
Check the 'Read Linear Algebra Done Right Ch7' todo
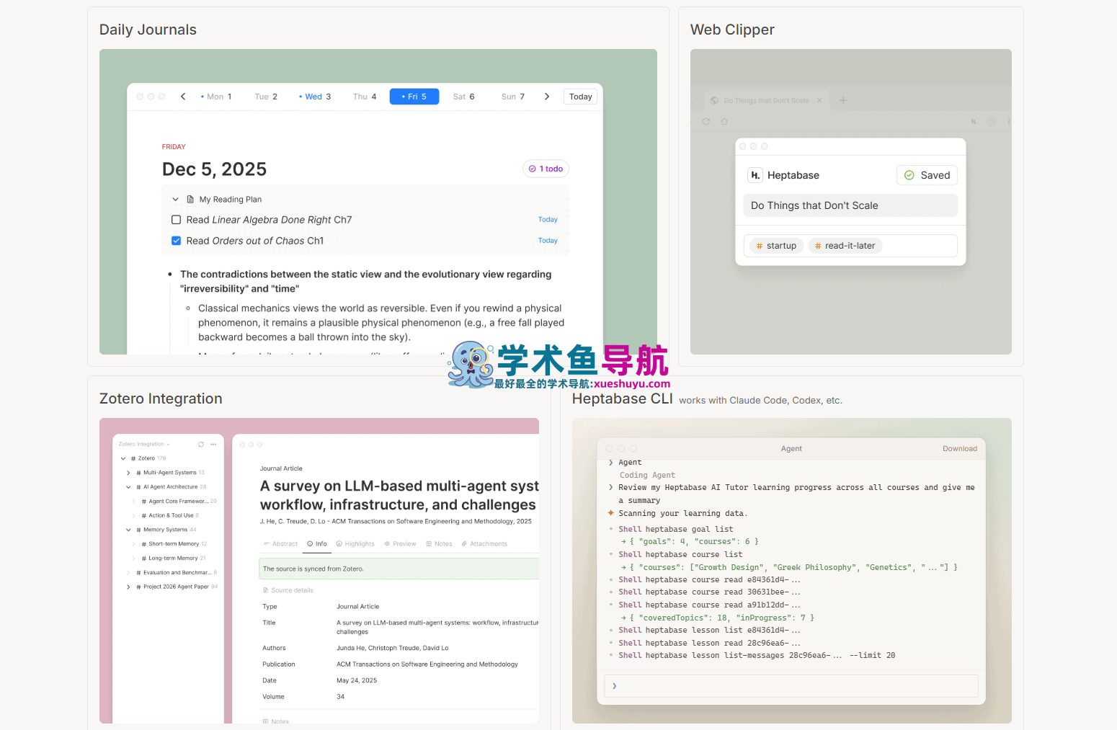(x=176, y=220)
